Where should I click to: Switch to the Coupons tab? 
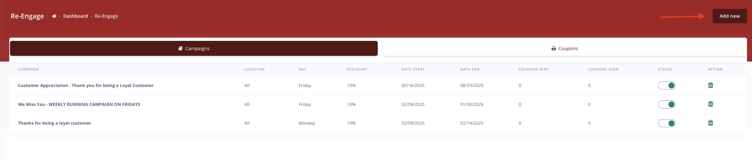click(564, 49)
